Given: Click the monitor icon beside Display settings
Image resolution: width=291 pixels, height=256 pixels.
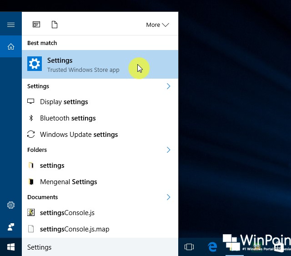Looking at the screenshot, I should (x=31, y=101).
